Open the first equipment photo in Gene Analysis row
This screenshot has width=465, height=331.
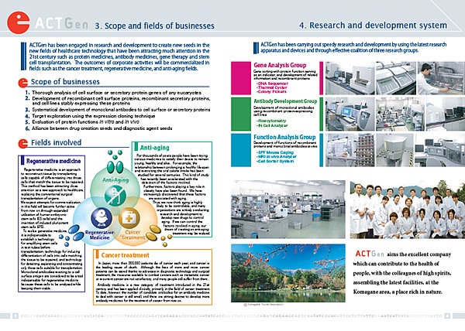click(350, 78)
